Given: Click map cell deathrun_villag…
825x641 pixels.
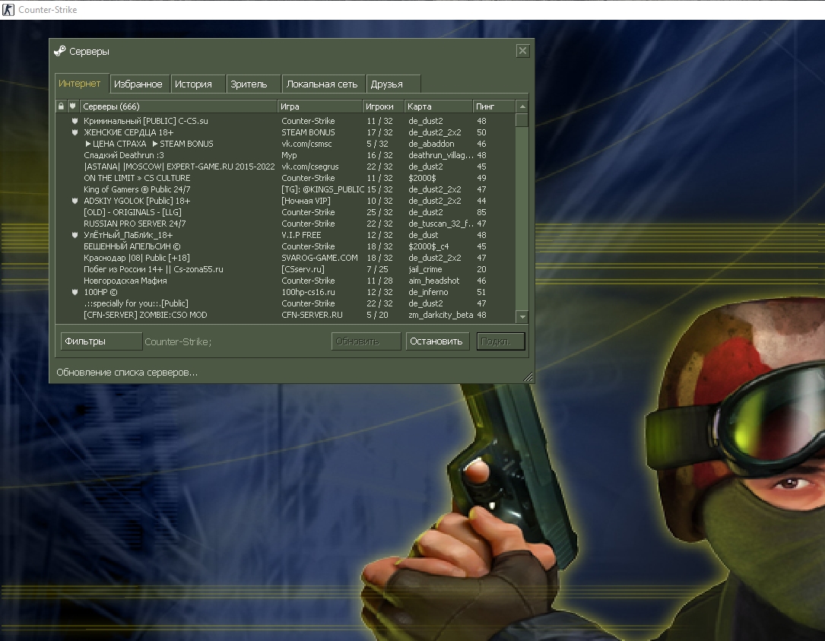Looking at the screenshot, I should [x=441, y=155].
